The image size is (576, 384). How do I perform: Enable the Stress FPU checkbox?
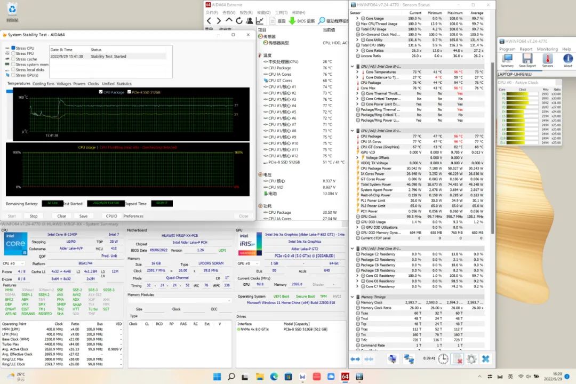tap(13, 54)
